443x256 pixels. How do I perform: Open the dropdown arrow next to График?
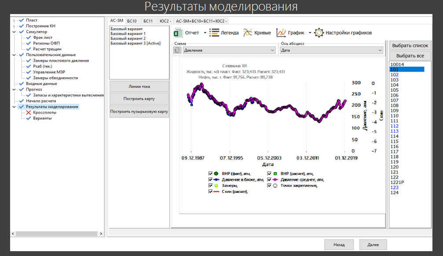click(x=310, y=32)
